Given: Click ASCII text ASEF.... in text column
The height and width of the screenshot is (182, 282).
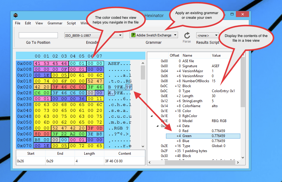Looking at the screenshot, I should pos(119,64).
